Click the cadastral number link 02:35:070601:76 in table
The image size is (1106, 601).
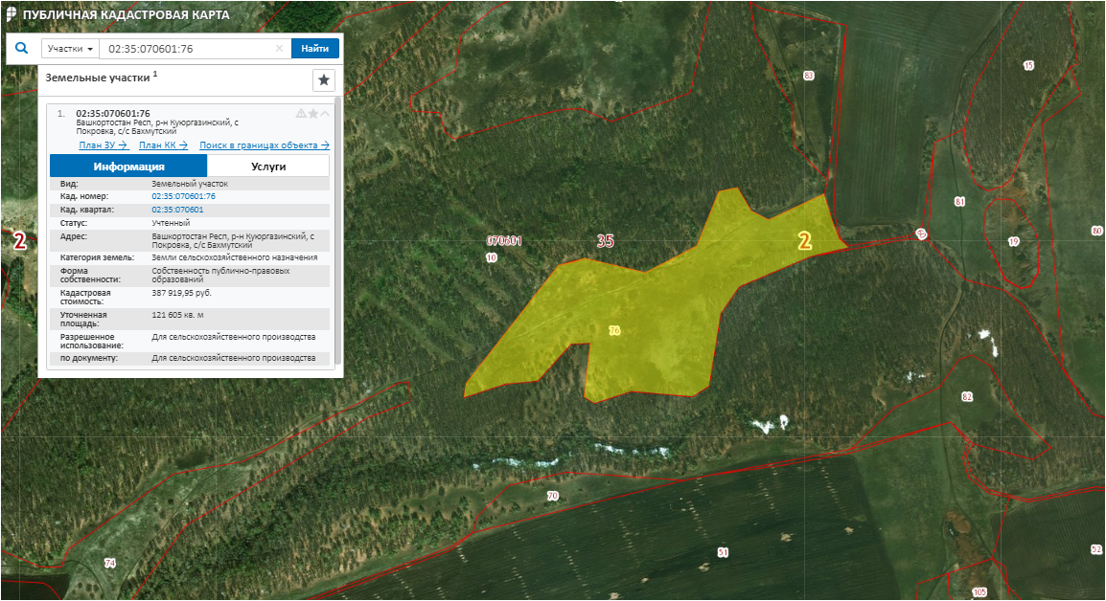(x=184, y=196)
